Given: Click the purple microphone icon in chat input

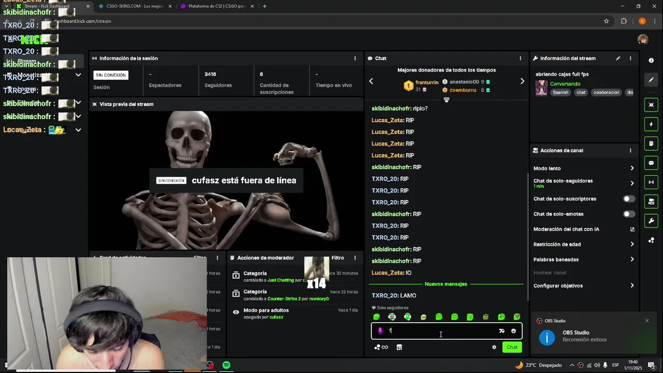Looking at the screenshot, I should coord(380,331).
